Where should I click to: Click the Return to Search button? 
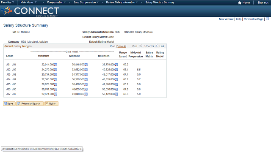coord(30,103)
